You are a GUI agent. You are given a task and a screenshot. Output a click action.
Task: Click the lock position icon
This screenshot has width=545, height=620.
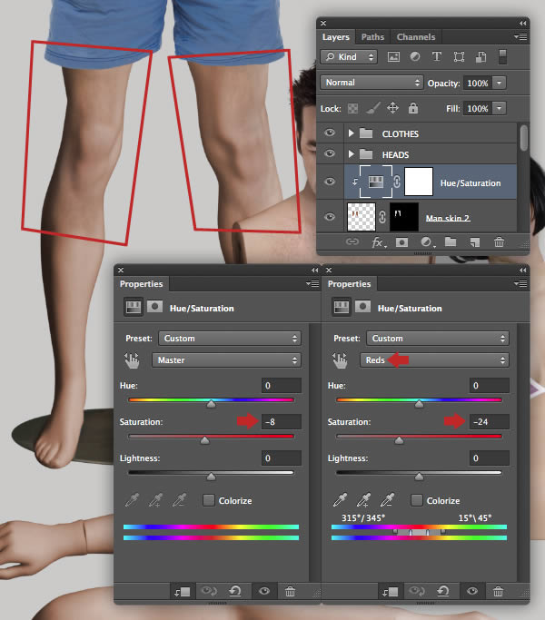pos(392,108)
